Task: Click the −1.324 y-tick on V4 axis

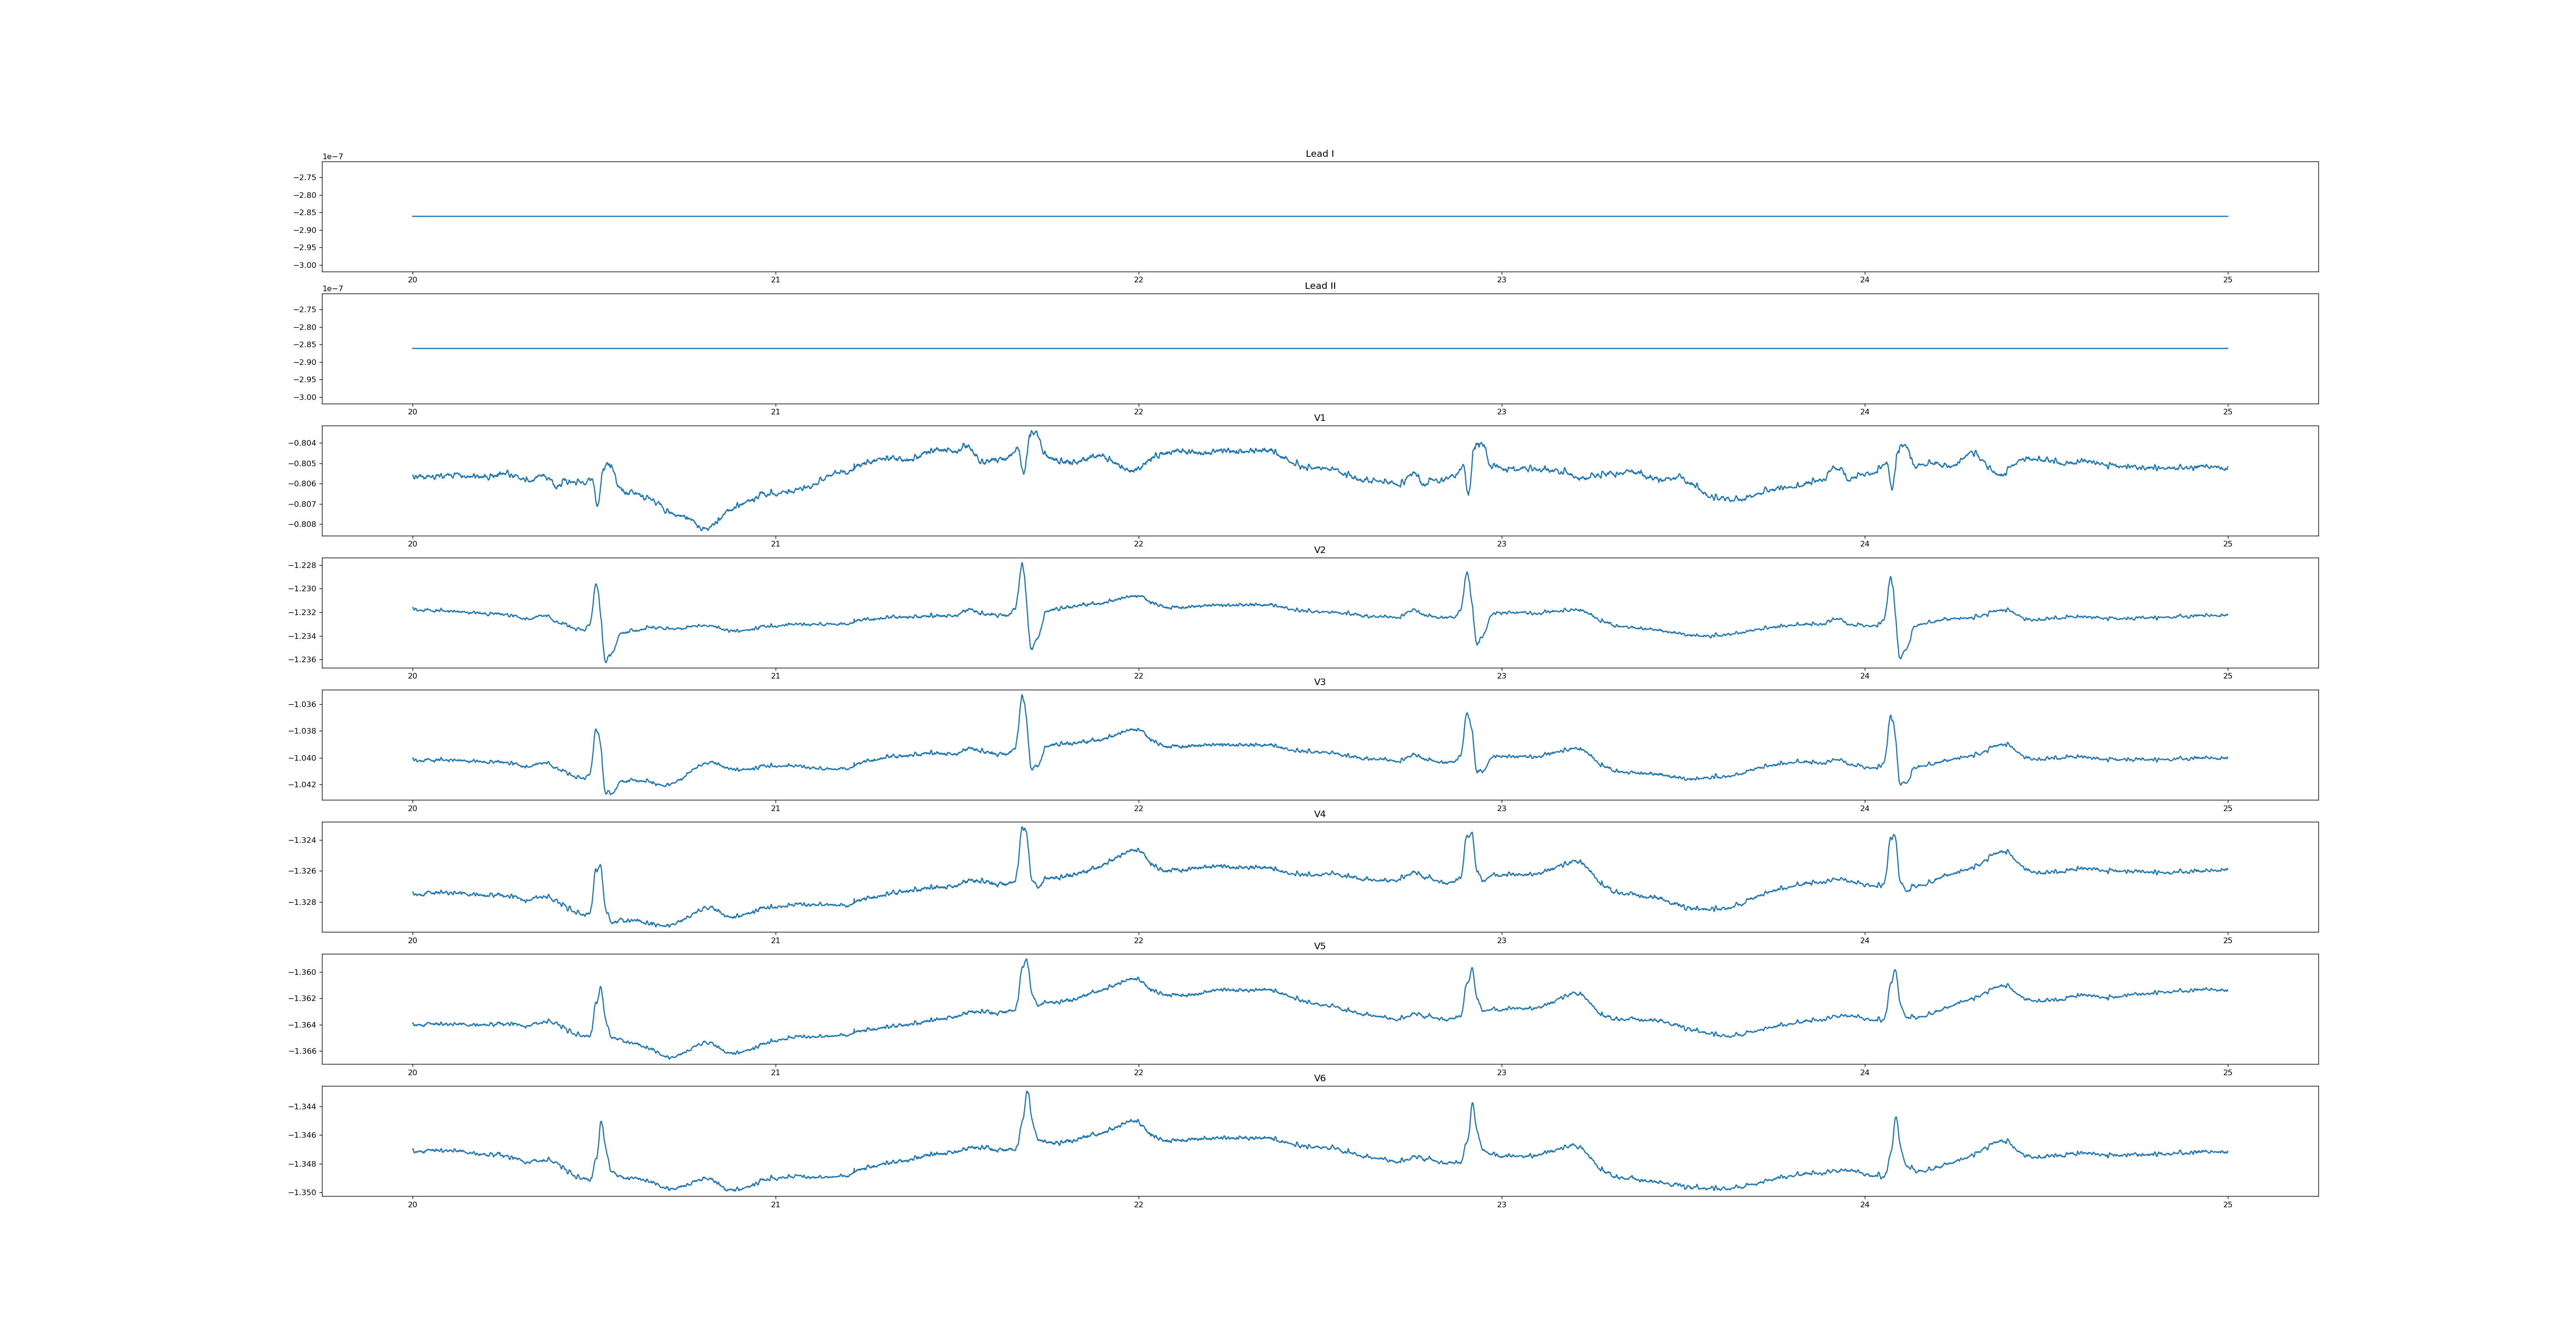Action: pos(303,840)
